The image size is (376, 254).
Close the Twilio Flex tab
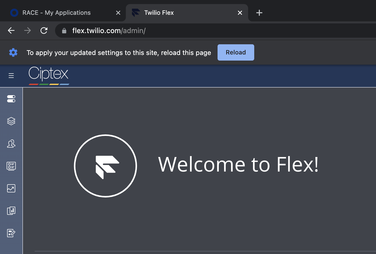pos(240,13)
